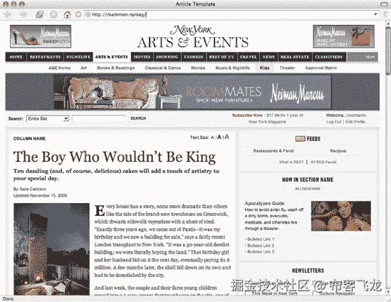This screenshot has height=302, width=391.
Task: Open the NEWS nav tab
Action: (x=269, y=57)
